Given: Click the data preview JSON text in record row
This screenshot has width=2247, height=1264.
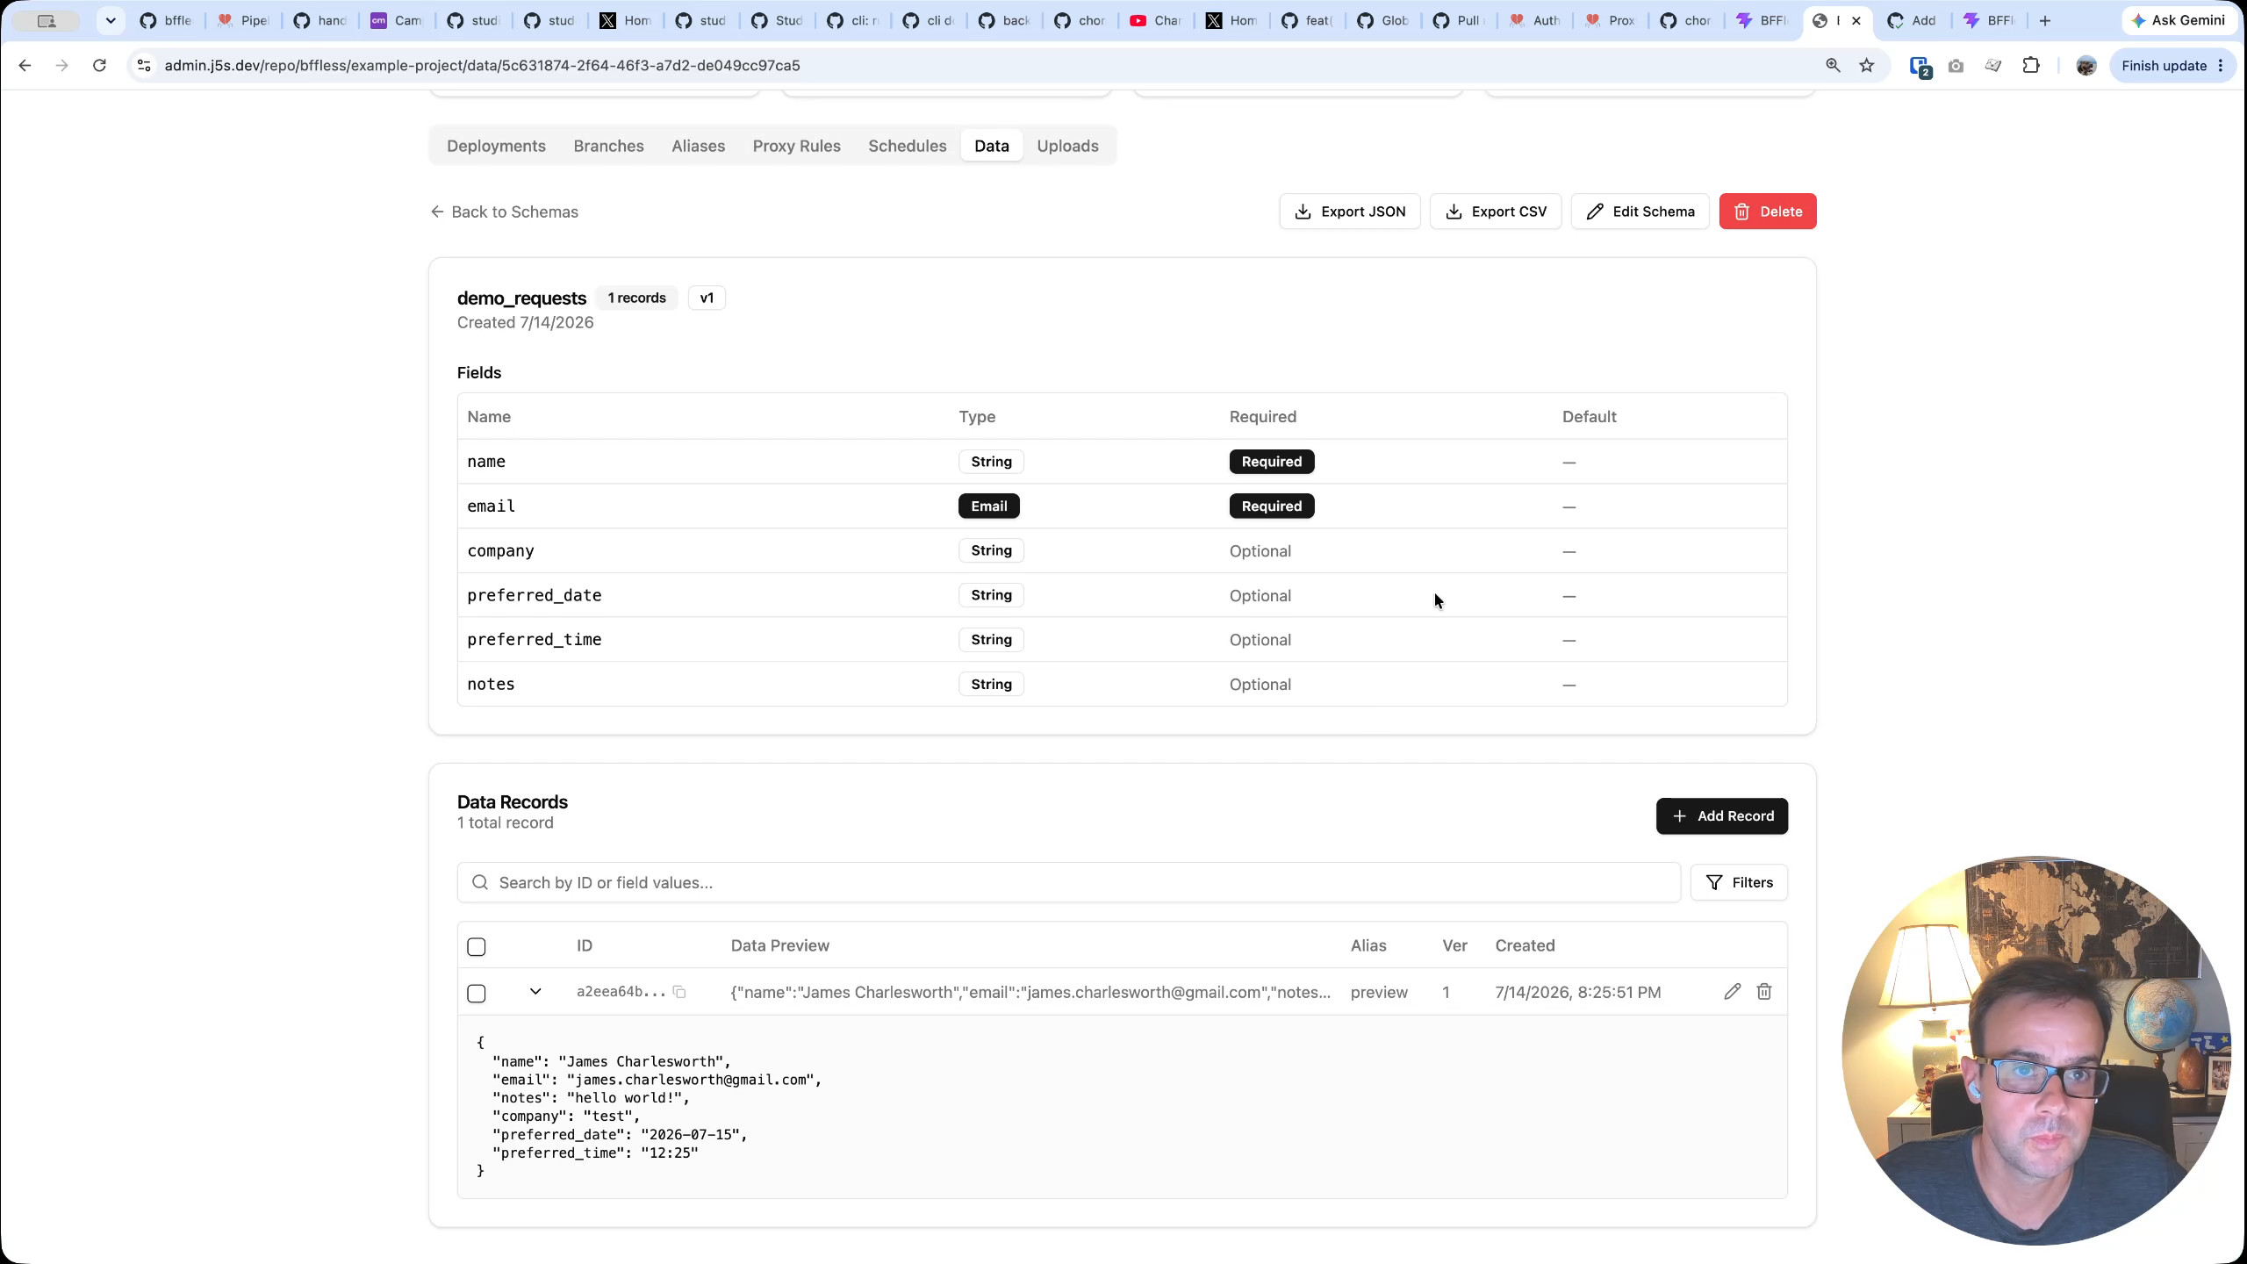Looking at the screenshot, I should [1030, 992].
